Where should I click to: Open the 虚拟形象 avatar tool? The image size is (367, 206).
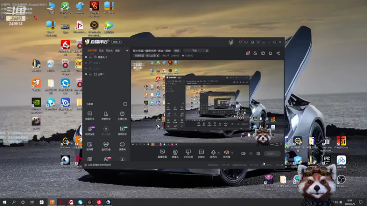click(106, 146)
